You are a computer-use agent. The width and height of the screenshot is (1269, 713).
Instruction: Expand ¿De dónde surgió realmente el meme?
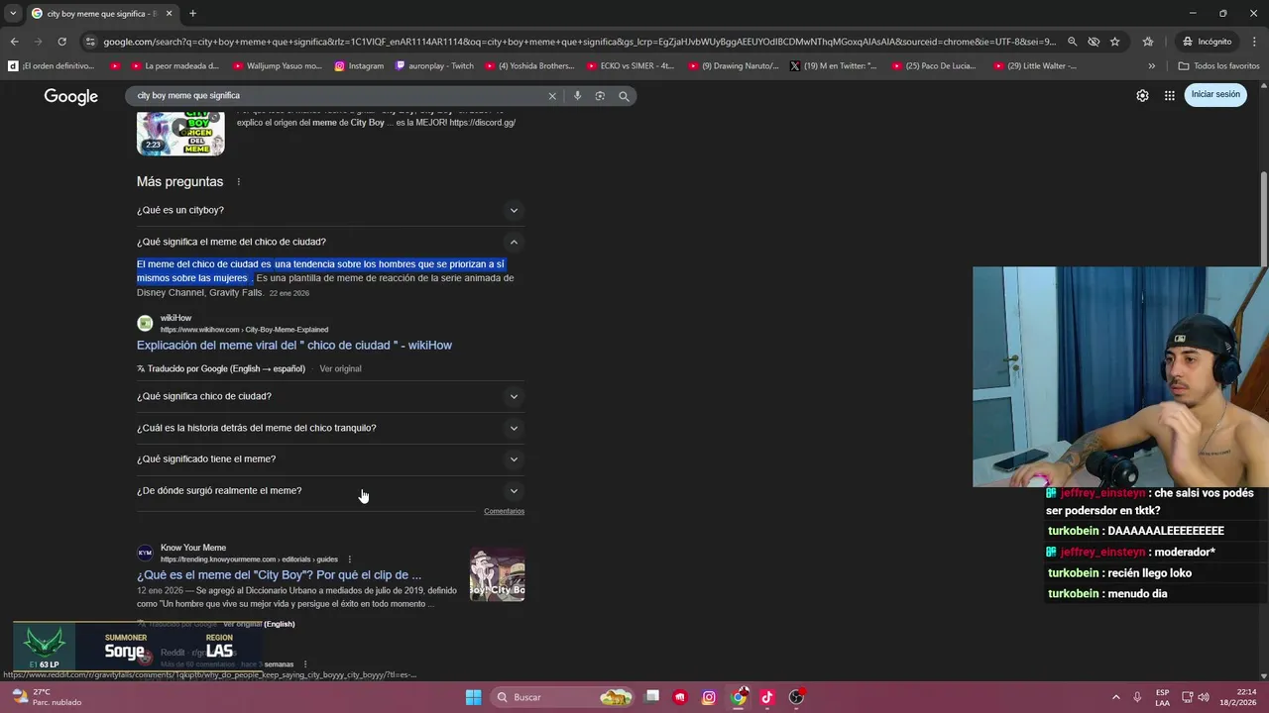(x=330, y=490)
